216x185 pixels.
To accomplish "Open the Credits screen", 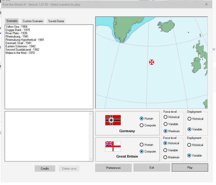I will point(45,168).
